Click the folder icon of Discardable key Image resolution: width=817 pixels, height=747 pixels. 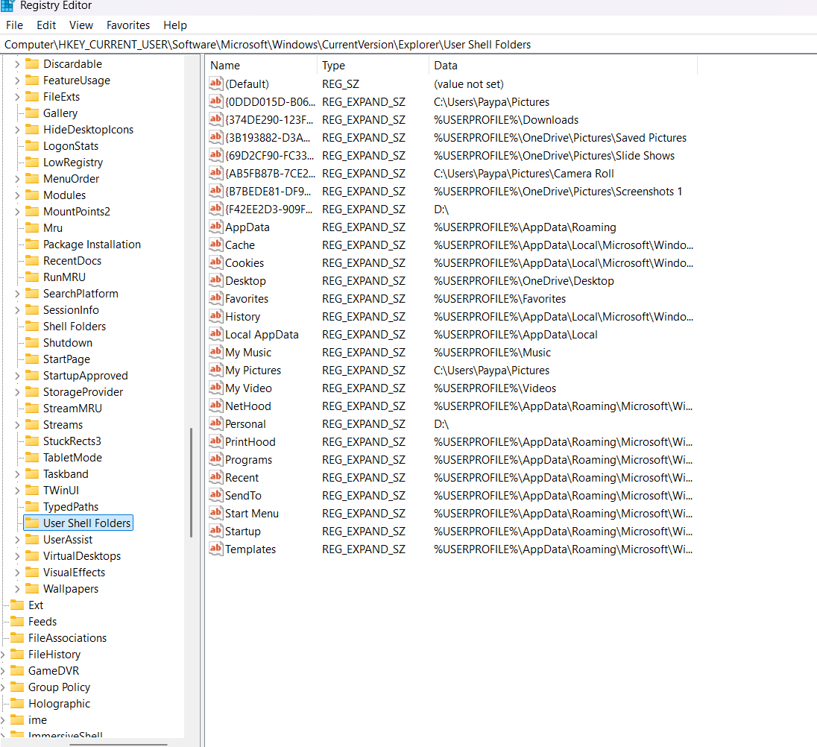coord(32,63)
